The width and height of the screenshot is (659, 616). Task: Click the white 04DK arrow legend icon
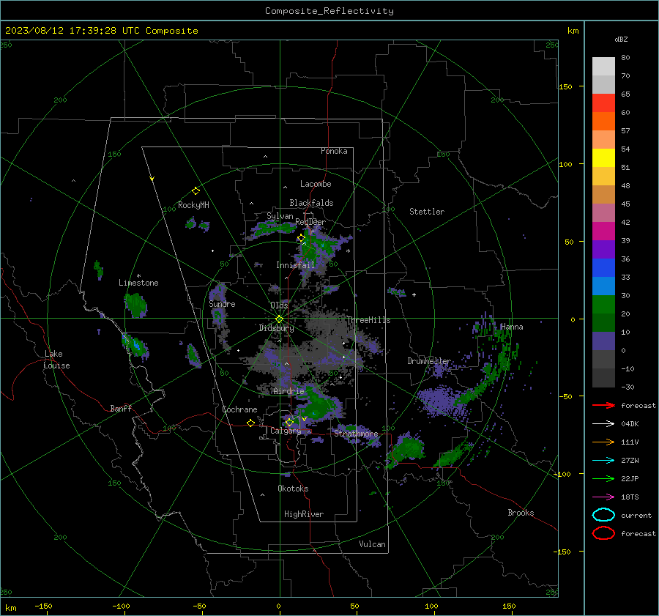click(x=603, y=423)
